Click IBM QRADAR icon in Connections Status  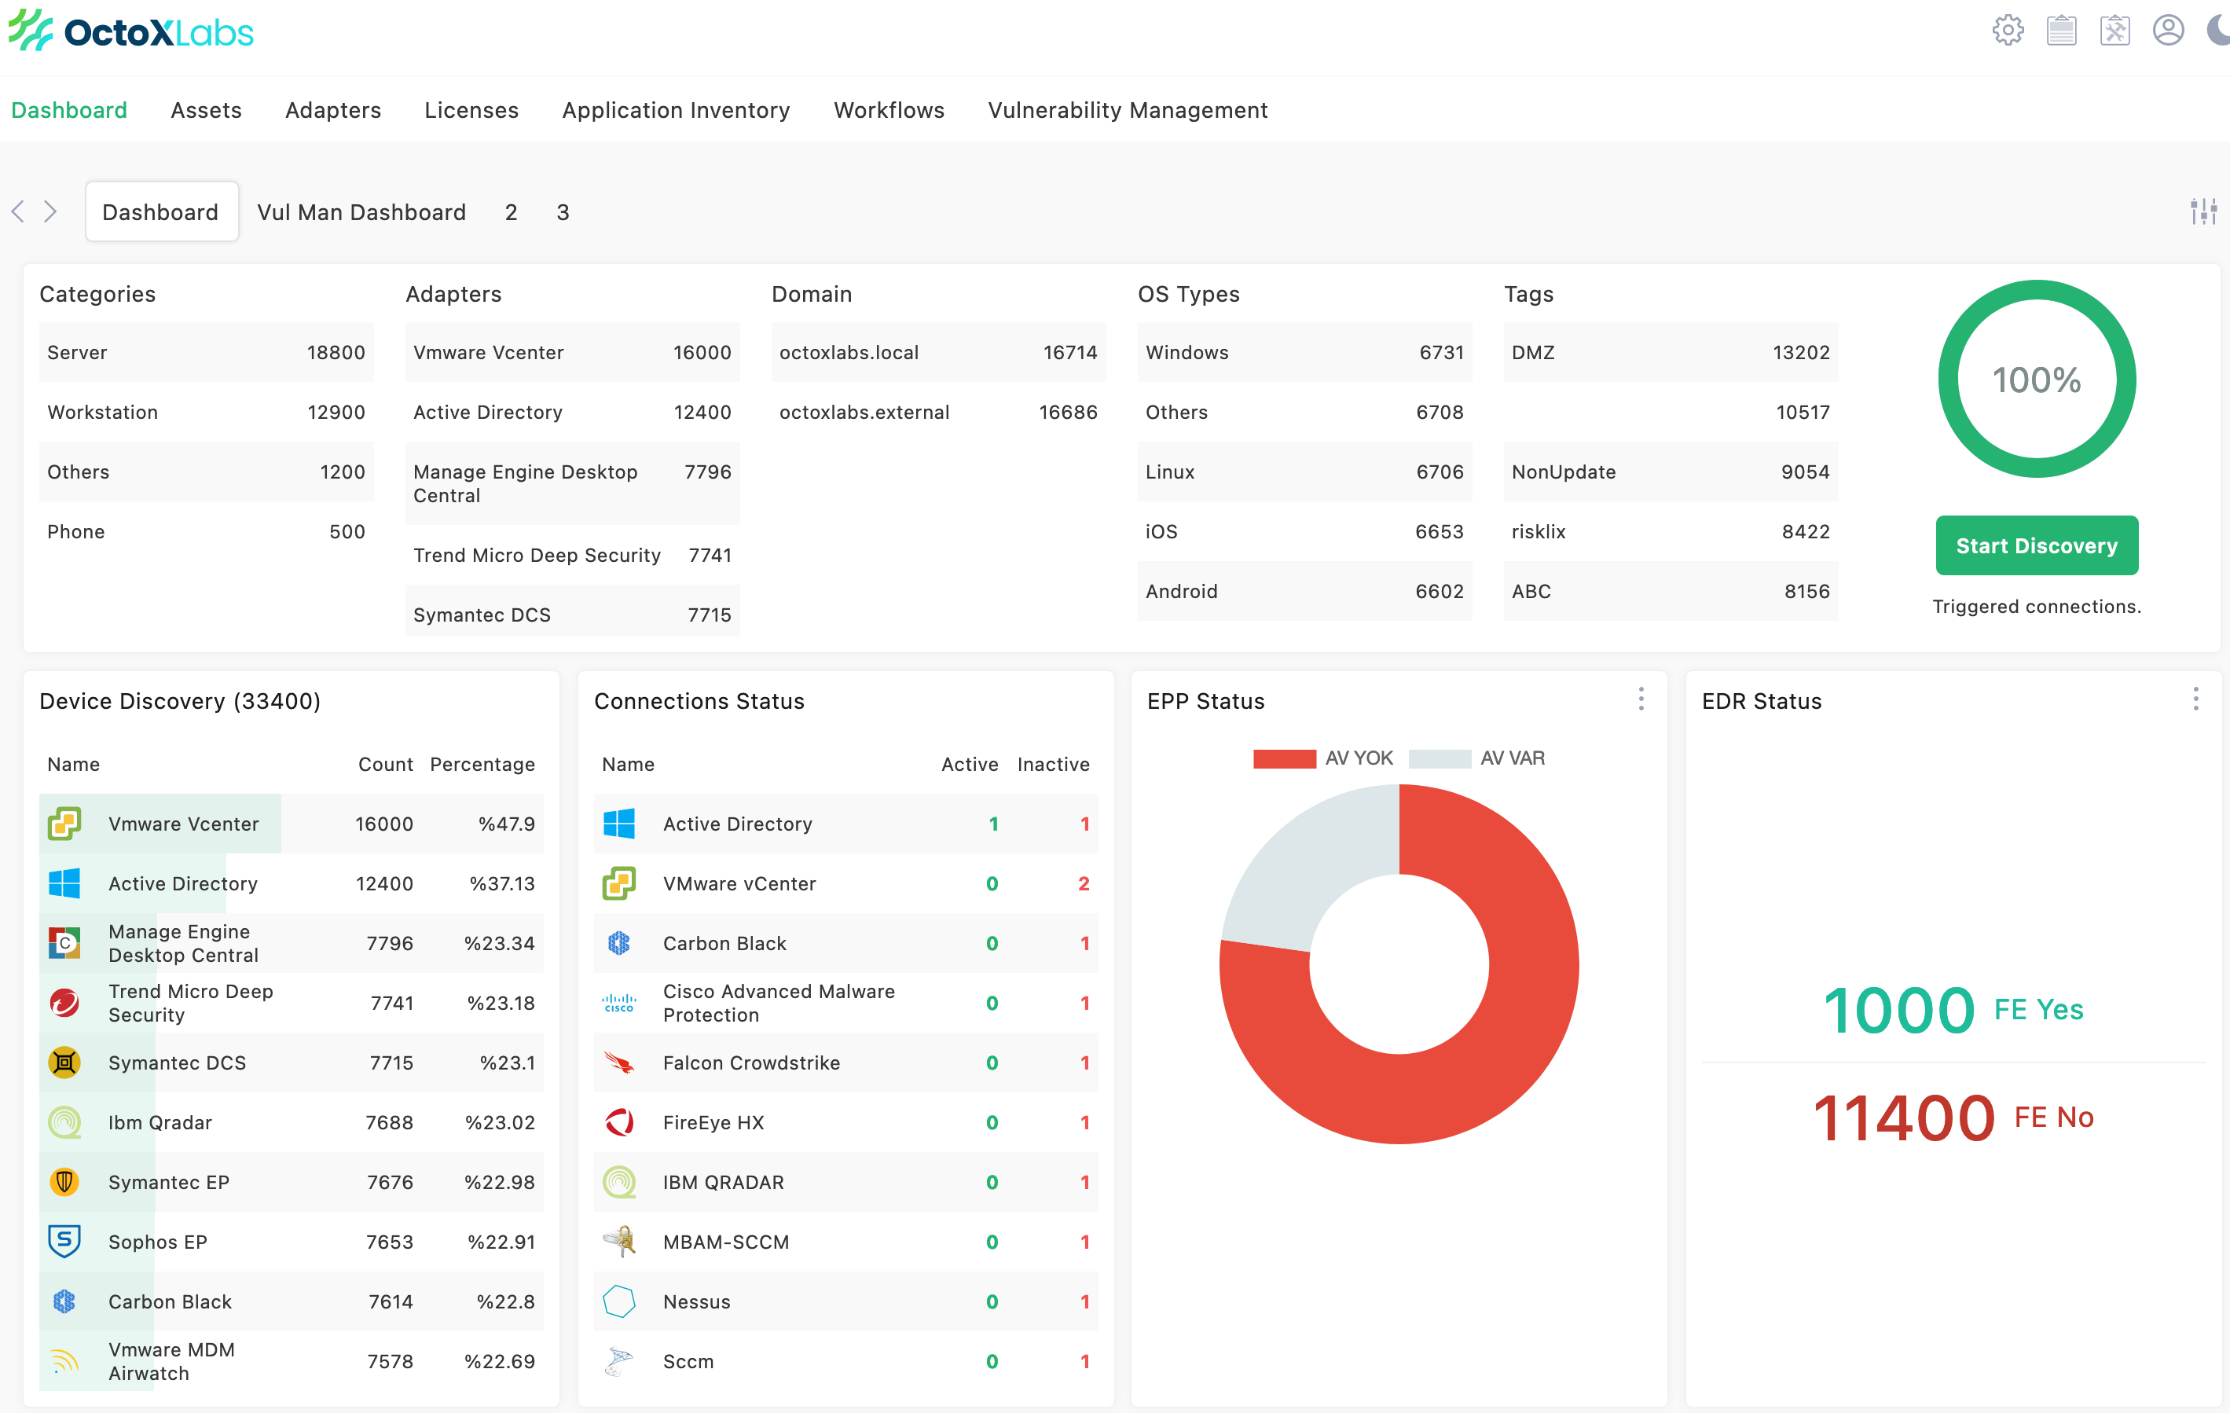click(618, 1181)
